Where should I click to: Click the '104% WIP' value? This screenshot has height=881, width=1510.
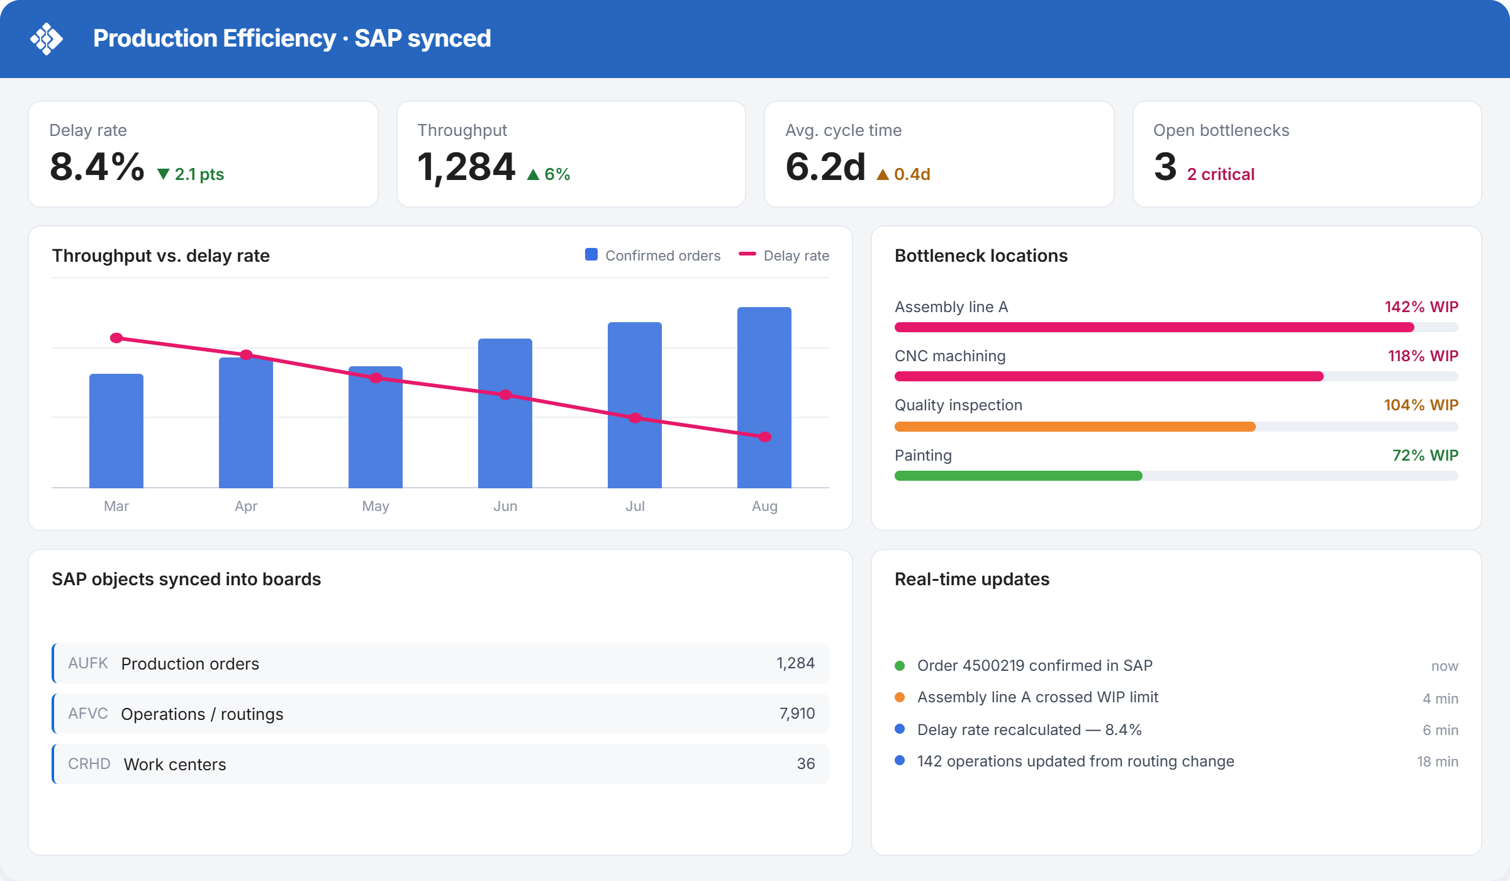(1421, 405)
